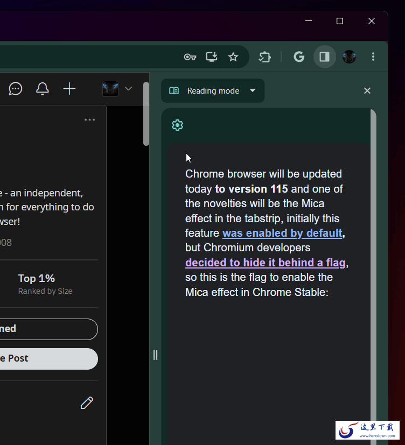This screenshot has width=405, height=445.
Task: Click the Post button in sidebar
Action: click(49, 359)
